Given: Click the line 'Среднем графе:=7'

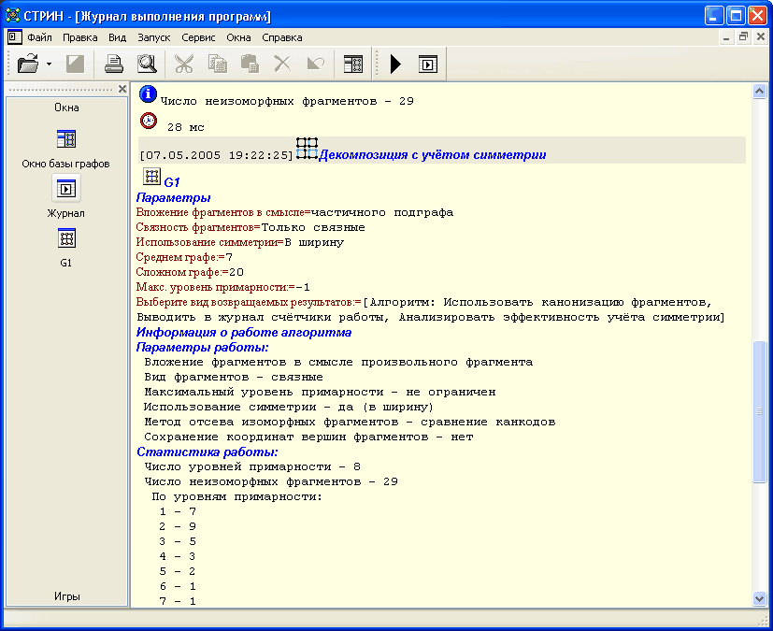Looking at the screenshot, I should click(184, 257).
